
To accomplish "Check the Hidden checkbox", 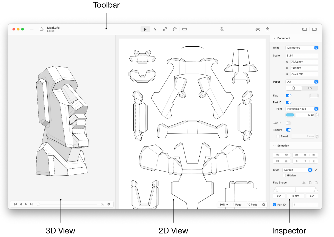I will [x=284, y=175].
